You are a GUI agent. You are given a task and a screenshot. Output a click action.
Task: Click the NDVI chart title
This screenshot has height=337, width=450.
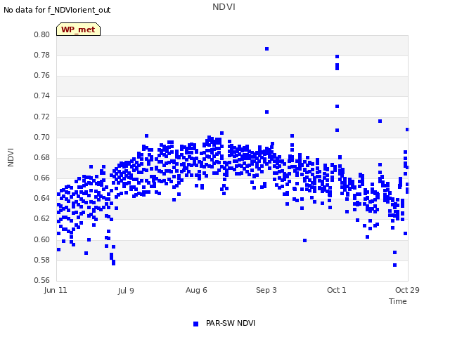224,6
